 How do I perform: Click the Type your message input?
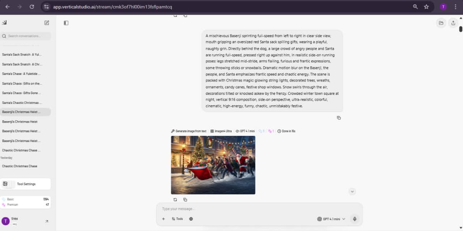point(259,209)
